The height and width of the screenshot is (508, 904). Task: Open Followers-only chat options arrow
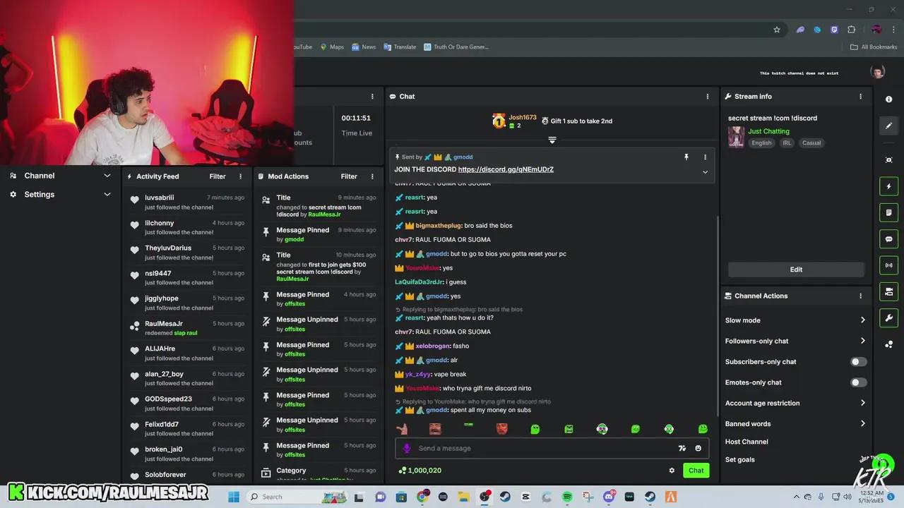point(862,341)
